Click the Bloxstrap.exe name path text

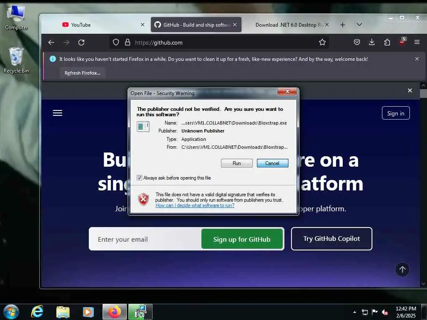tap(234, 123)
